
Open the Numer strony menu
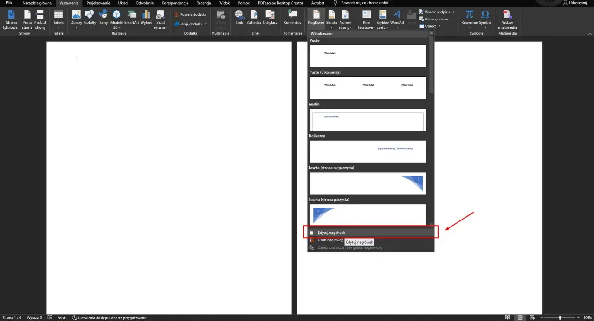point(345,19)
